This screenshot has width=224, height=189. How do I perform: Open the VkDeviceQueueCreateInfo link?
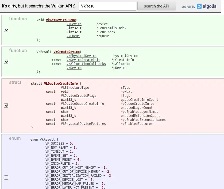tap(82, 103)
